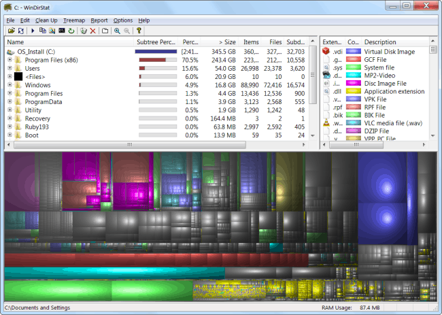Click the green System file color swatch
Screen dimensions: 442x315
pos(354,67)
